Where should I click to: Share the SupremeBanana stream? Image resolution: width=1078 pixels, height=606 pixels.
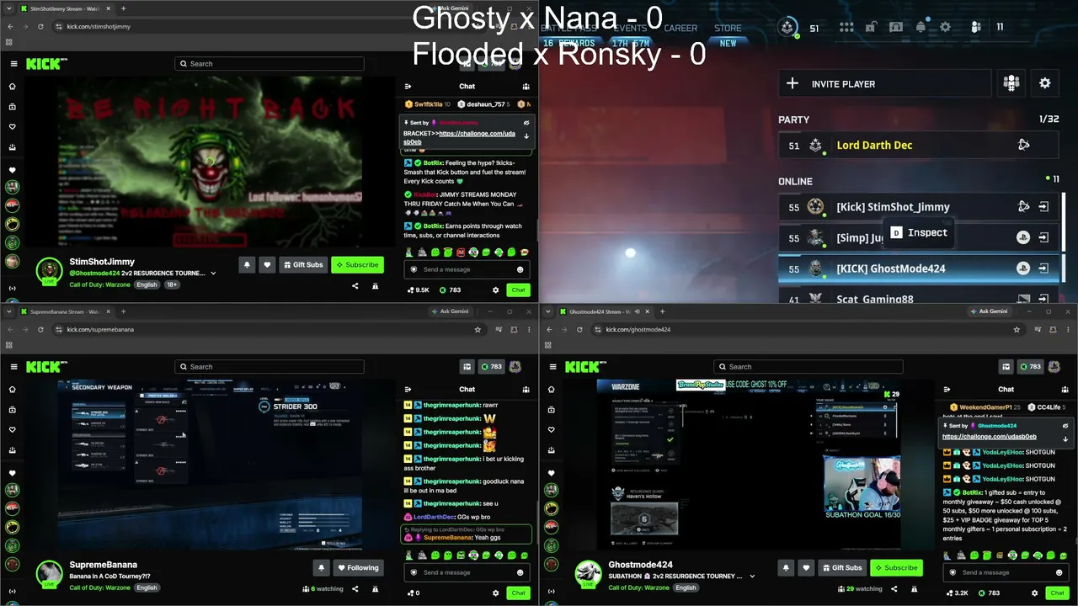point(355,589)
